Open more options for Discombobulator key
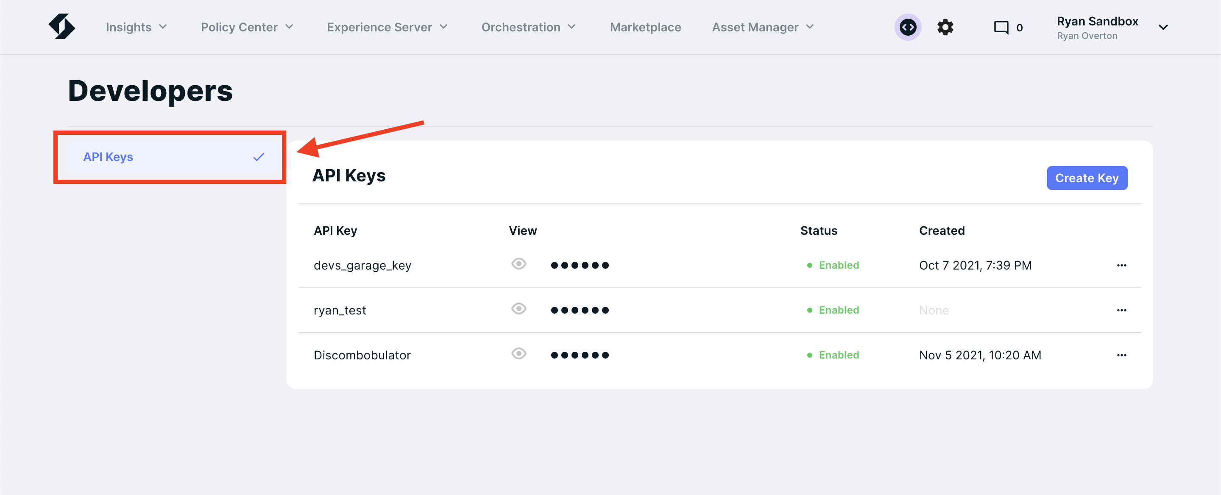Image resolution: width=1221 pixels, height=495 pixels. pos(1121,355)
